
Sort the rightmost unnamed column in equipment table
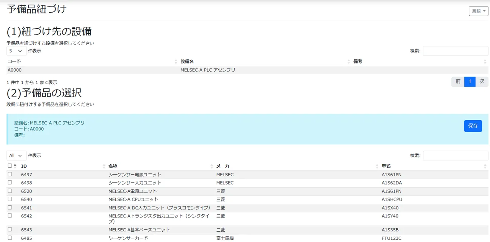point(484,61)
